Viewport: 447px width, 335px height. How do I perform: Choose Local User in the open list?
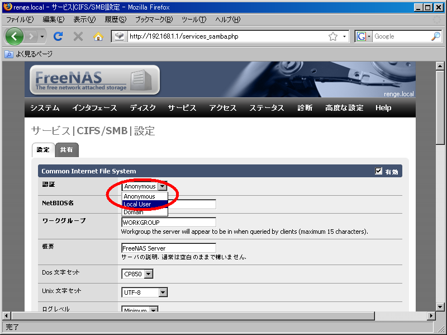tap(145, 204)
